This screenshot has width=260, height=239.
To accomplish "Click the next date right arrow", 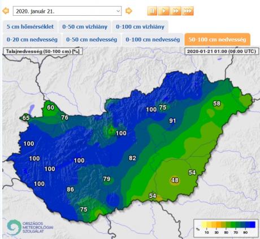I will click(x=129, y=11).
